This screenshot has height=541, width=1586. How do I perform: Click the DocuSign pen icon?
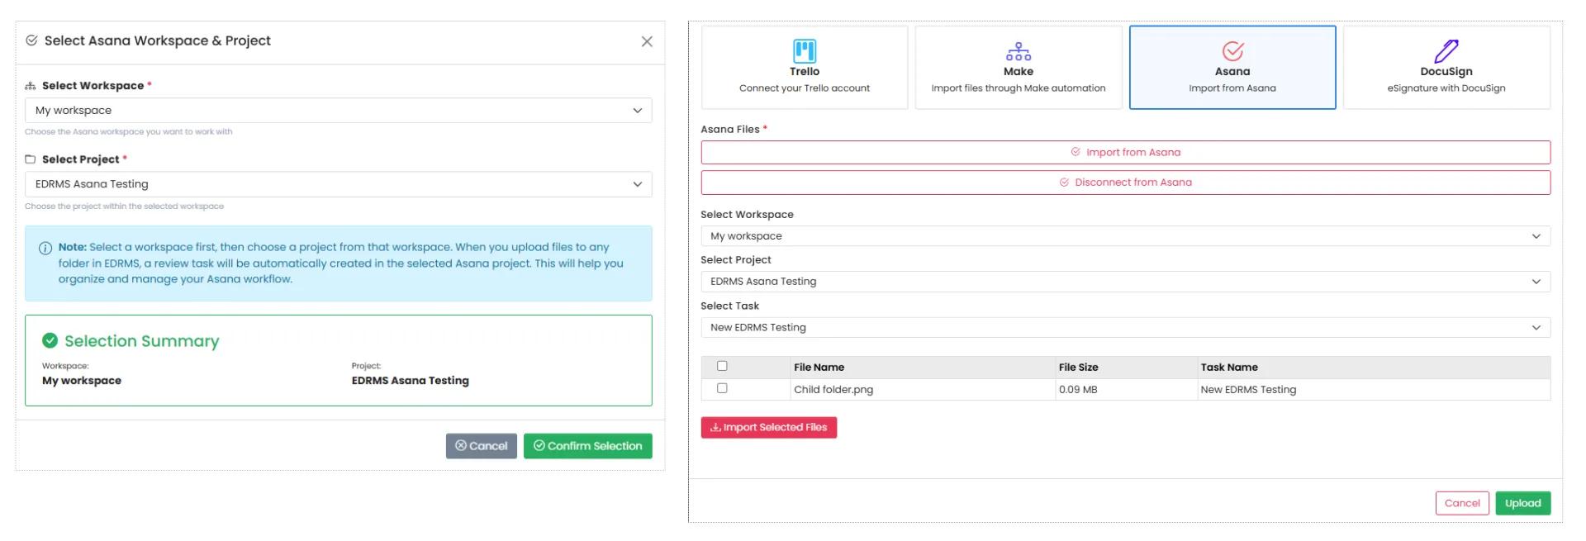[1446, 51]
